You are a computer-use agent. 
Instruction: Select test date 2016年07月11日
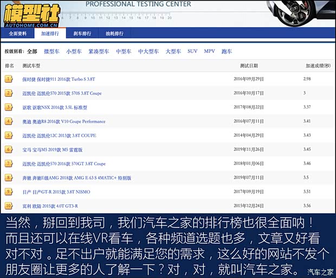249,121
